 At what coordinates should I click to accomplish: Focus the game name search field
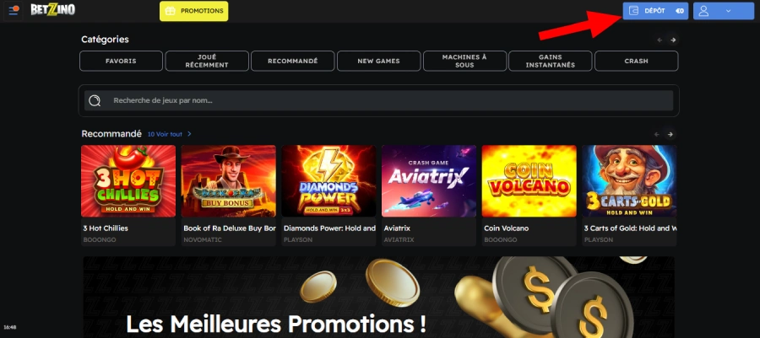[378, 100]
